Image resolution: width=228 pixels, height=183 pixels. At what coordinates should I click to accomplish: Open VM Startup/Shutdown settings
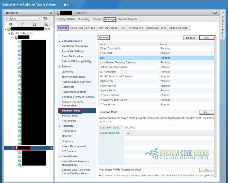75,46
